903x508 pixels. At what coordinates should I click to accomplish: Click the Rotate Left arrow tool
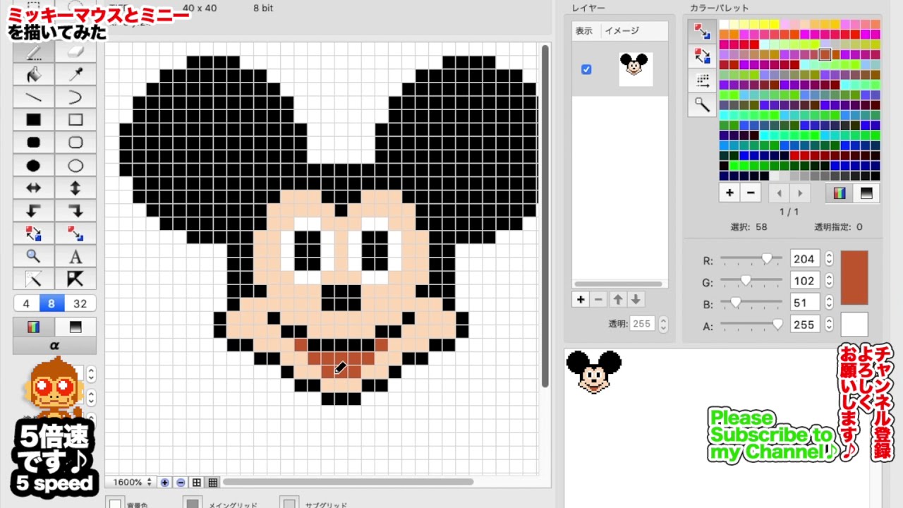(33, 211)
